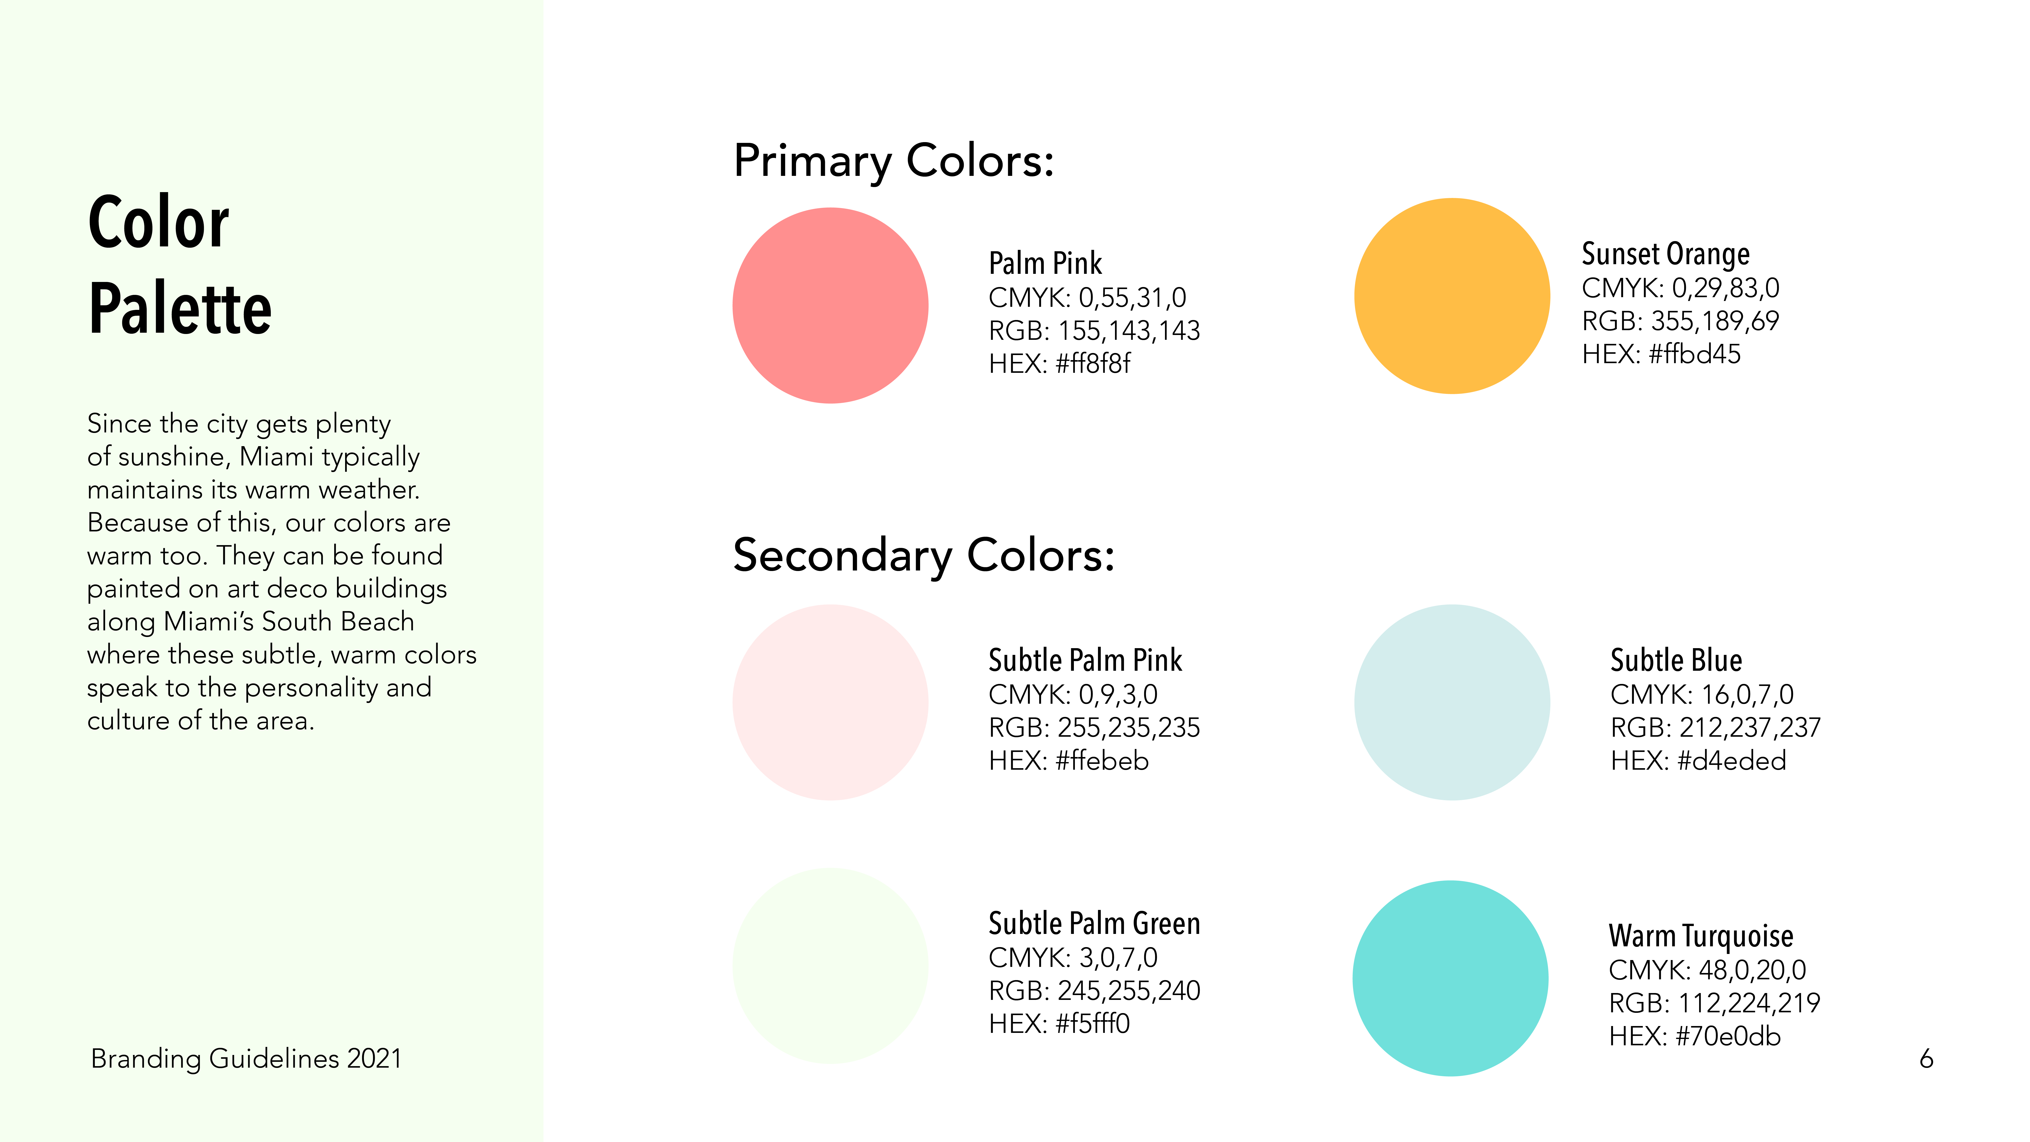This screenshot has height=1142, width=2030.
Task: Click page number 6
Action: (x=1926, y=1059)
